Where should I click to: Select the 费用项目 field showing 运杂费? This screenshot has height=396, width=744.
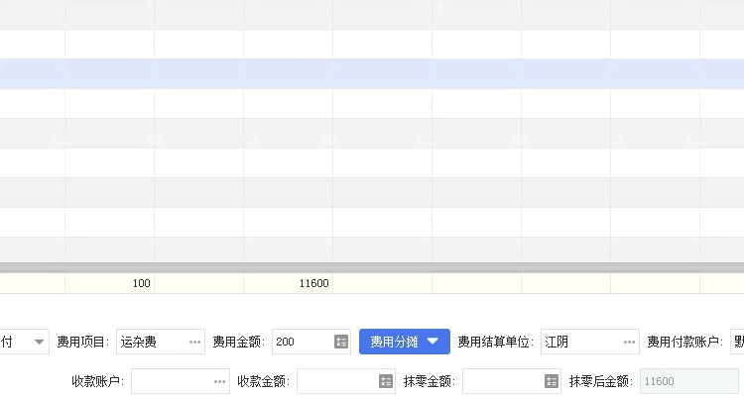pyautogui.click(x=149, y=342)
